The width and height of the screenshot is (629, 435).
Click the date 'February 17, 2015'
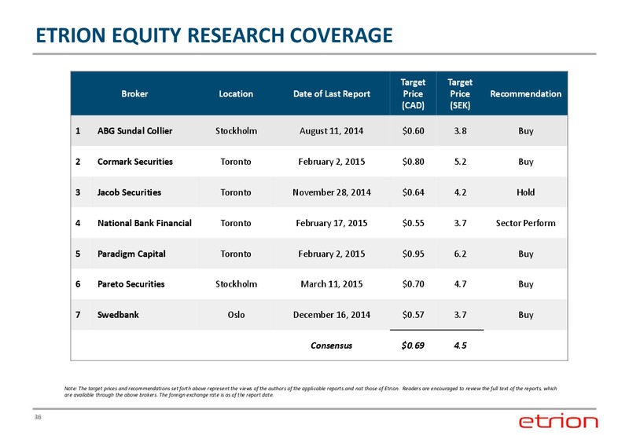[332, 223]
